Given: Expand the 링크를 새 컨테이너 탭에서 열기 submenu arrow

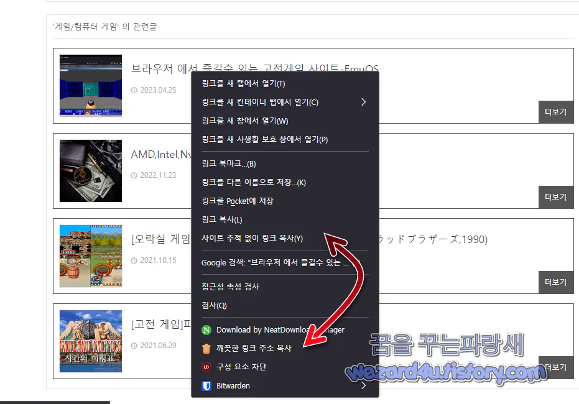Looking at the screenshot, I should (x=363, y=102).
